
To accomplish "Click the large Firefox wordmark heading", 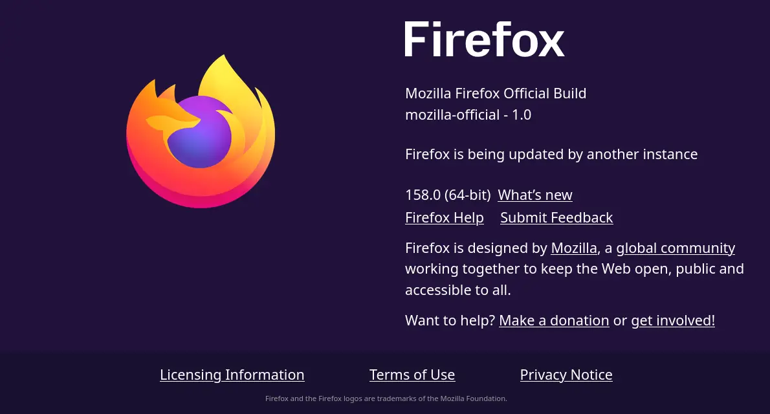I will (x=485, y=39).
